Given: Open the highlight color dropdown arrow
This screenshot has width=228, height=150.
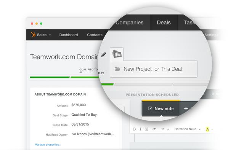Looking at the screenshot, I should 212,129.
